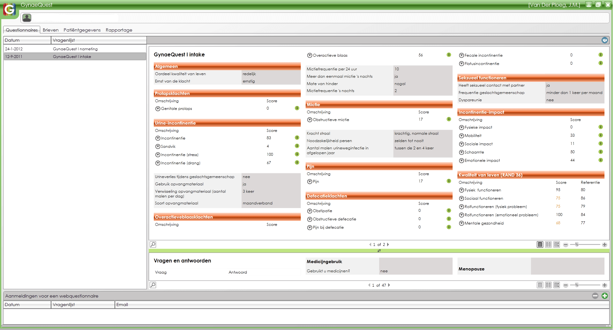The height and width of the screenshot is (330, 614).
Task: Click info icon for Emotionele impact
Action: [601, 160]
